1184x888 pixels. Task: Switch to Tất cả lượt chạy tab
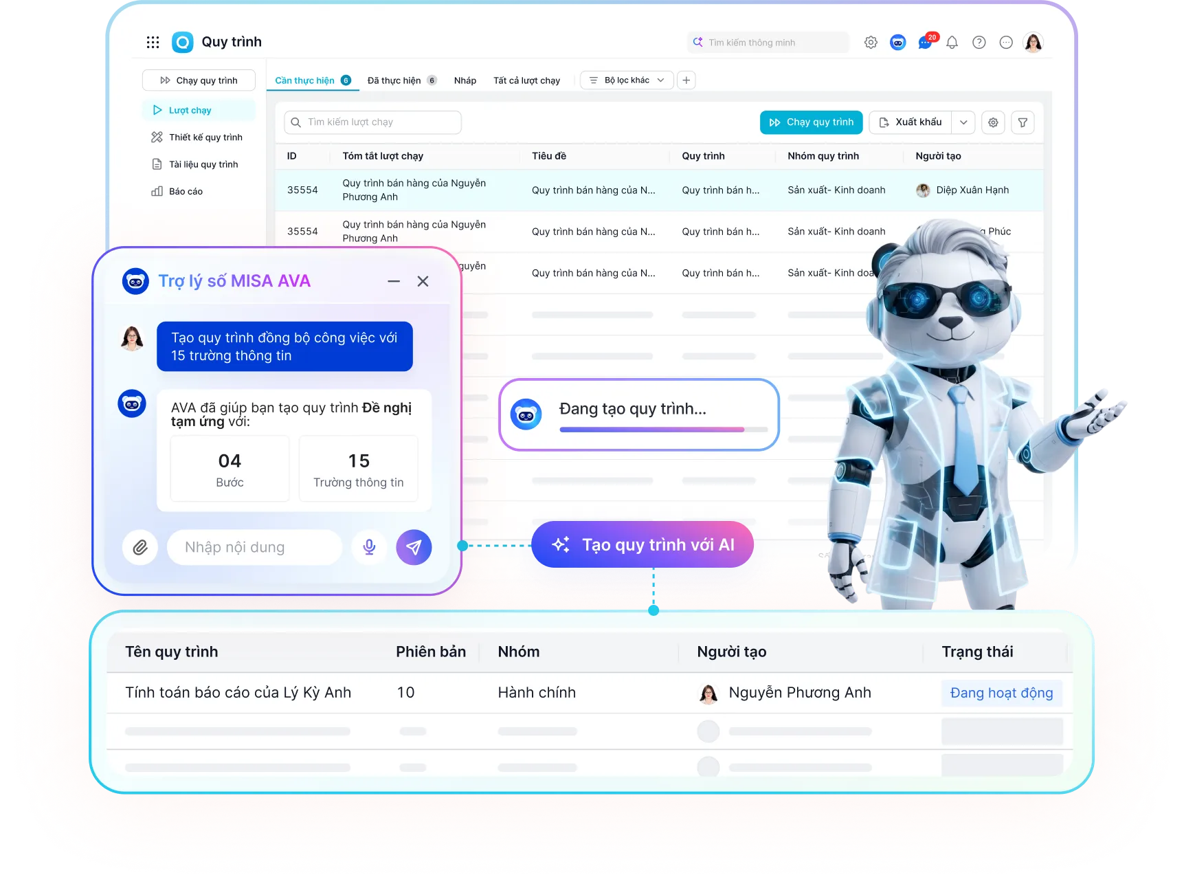[526, 80]
